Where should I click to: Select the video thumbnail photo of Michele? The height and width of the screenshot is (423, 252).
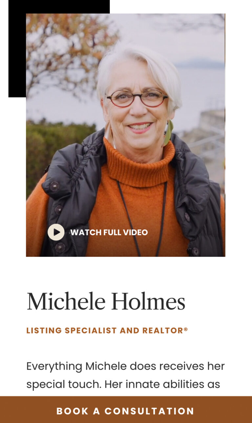coord(126,135)
